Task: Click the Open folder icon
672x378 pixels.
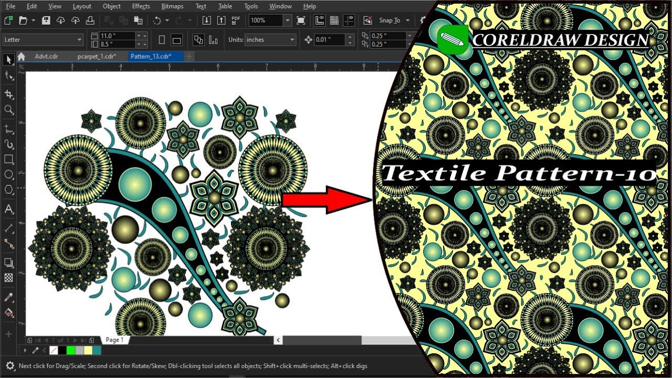Action: pos(23,20)
